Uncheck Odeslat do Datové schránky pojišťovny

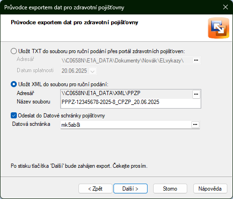coord(14,116)
